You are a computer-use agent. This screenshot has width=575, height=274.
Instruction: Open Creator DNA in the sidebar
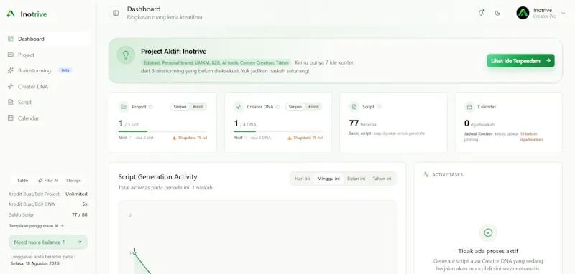(47, 87)
